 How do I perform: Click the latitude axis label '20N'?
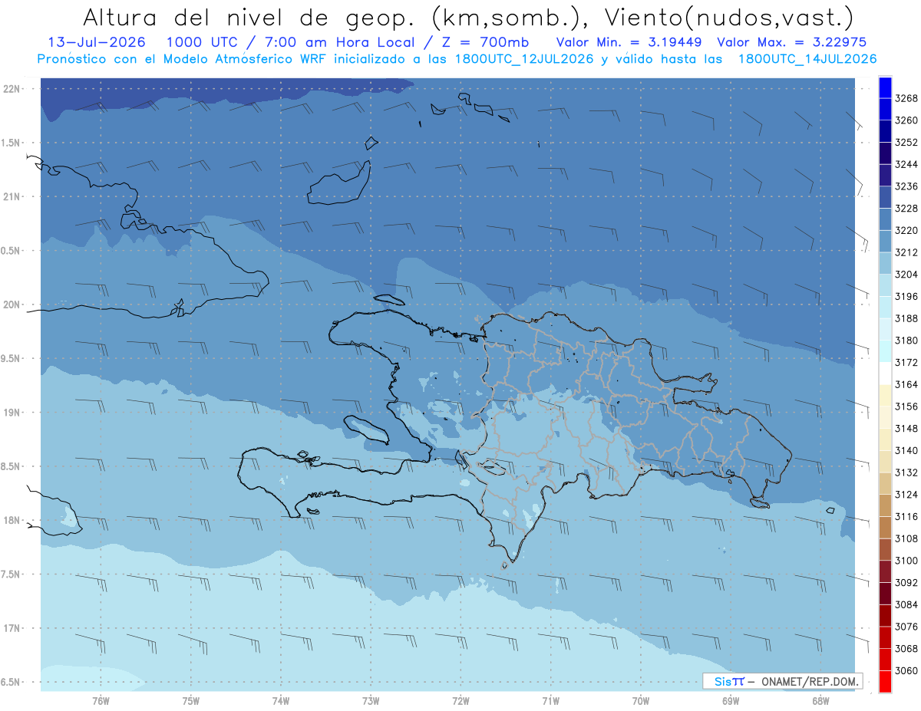tap(12, 304)
